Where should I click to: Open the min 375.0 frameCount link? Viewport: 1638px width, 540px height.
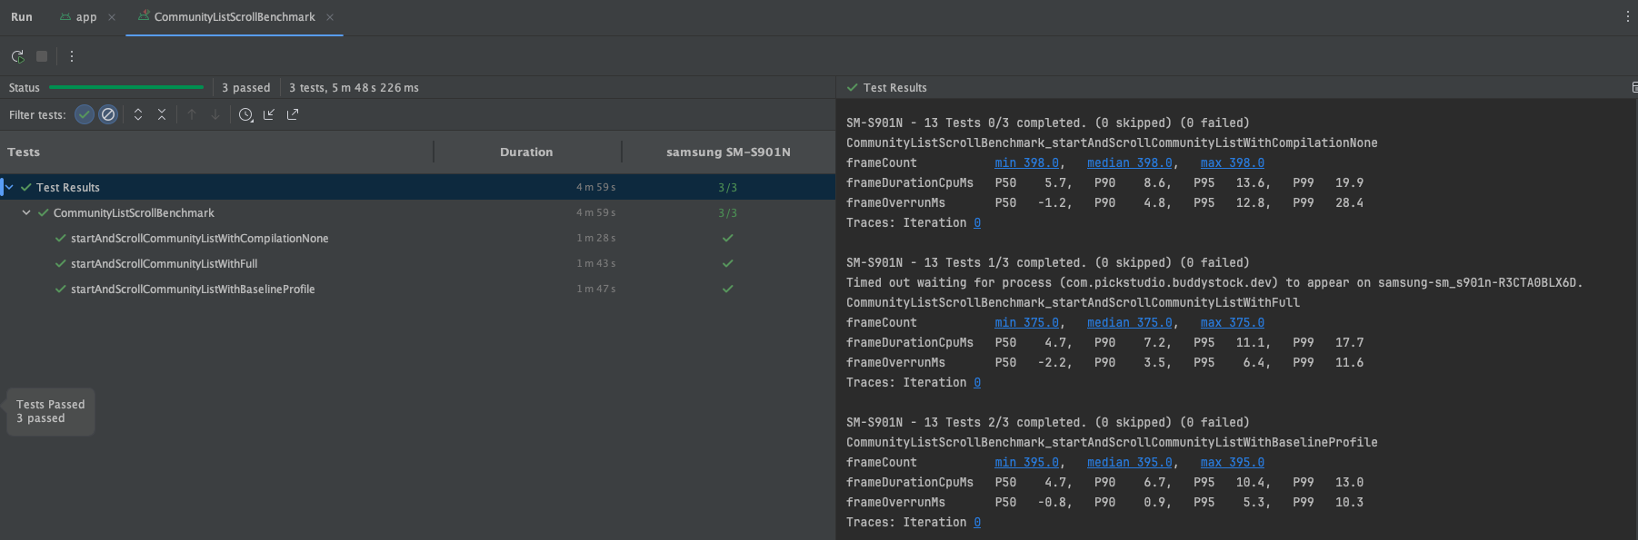click(x=1026, y=322)
